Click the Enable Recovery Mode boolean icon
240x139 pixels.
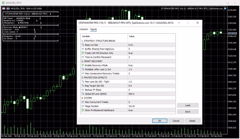pyautogui.click(x=83, y=65)
